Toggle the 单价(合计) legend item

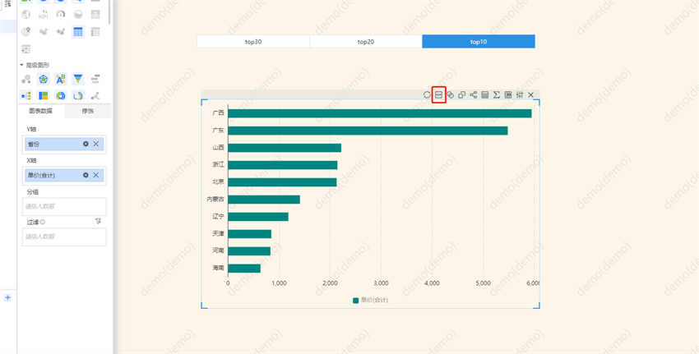coord(370,300)
